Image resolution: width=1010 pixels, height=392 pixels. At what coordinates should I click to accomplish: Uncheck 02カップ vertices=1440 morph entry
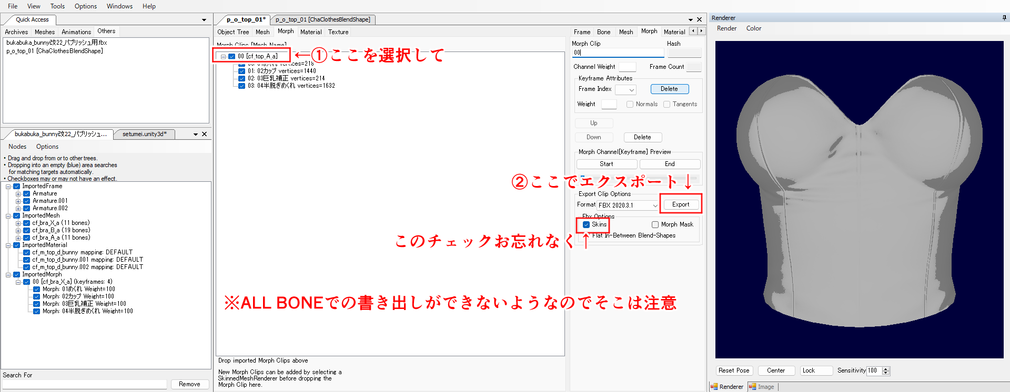[x=241, y=71]
